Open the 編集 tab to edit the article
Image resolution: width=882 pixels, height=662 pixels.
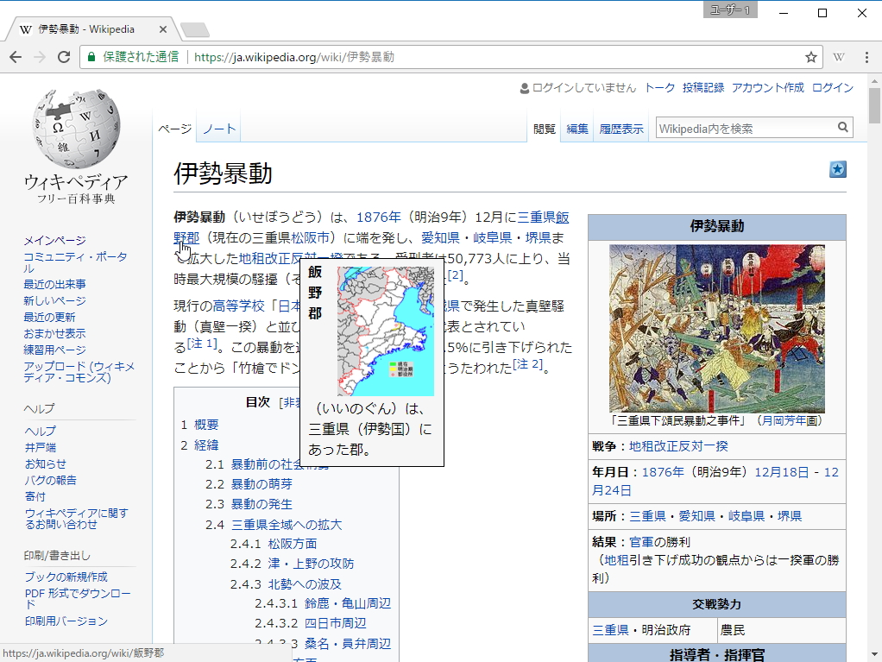pos(576,128)
